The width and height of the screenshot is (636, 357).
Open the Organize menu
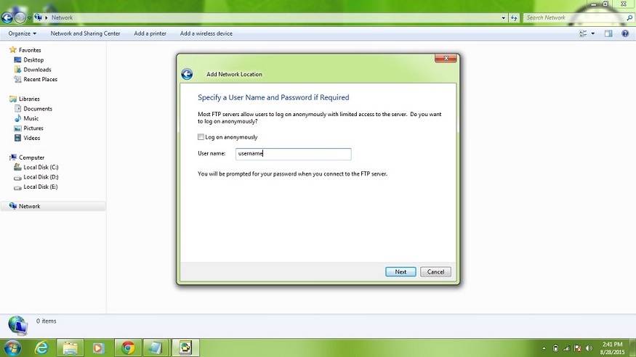(x=23, y=33)
